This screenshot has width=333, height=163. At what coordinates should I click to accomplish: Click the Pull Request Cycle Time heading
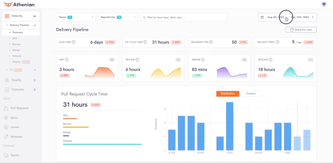(84, 94)
